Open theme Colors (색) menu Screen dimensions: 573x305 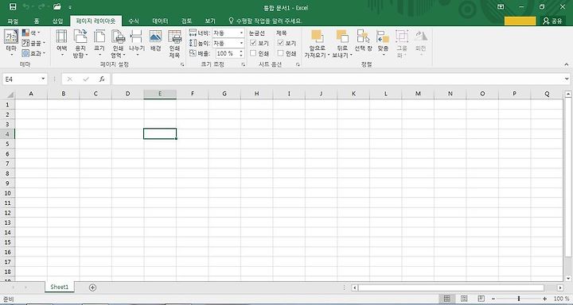coord(31,33)
